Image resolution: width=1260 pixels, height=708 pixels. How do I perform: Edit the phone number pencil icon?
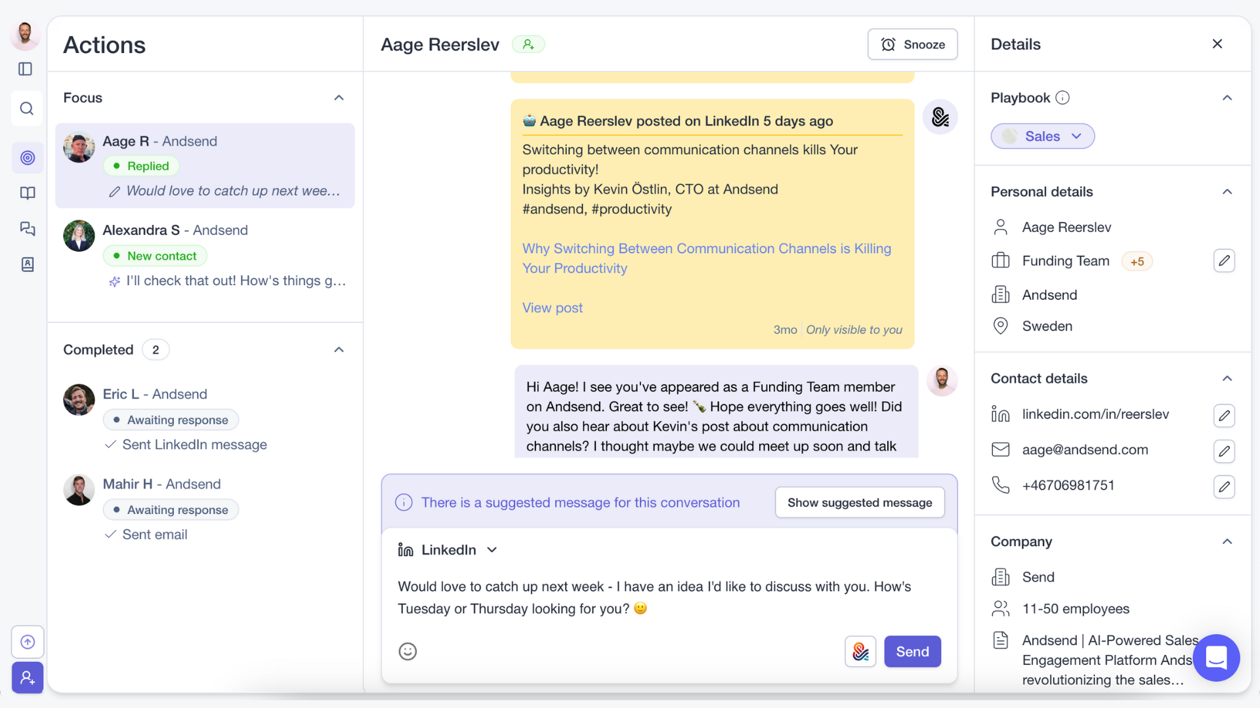point(1224,486)
